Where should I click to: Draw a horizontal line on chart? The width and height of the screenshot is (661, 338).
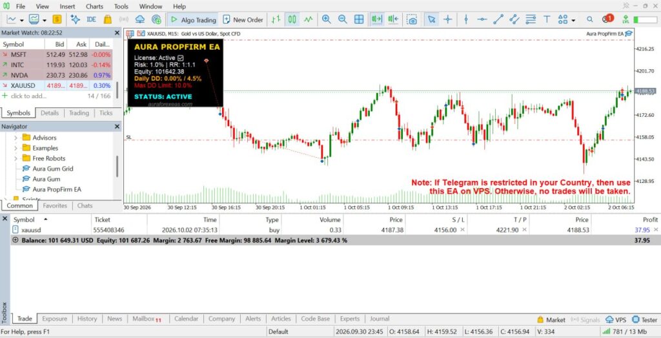coord(482,19)
